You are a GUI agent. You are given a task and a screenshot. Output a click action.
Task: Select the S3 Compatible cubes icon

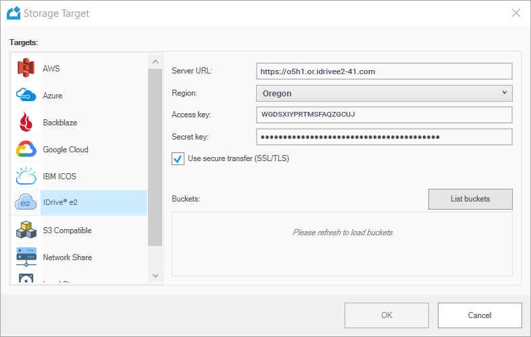coord(26,230)
